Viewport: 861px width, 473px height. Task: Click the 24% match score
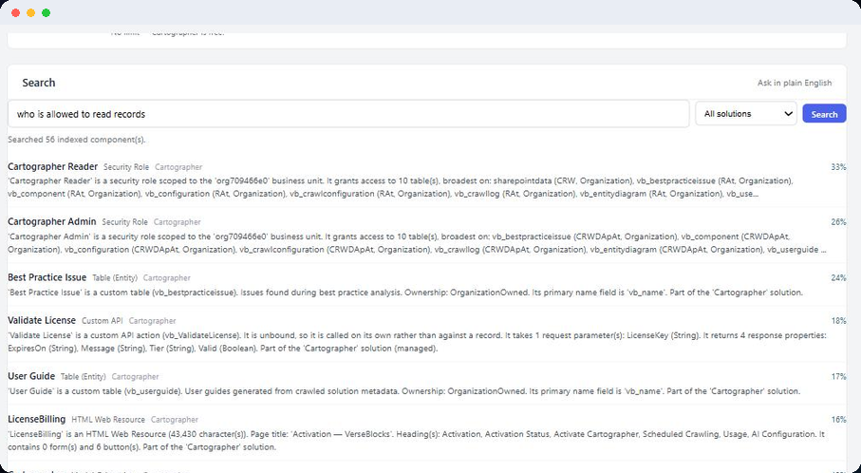[838, 278]
